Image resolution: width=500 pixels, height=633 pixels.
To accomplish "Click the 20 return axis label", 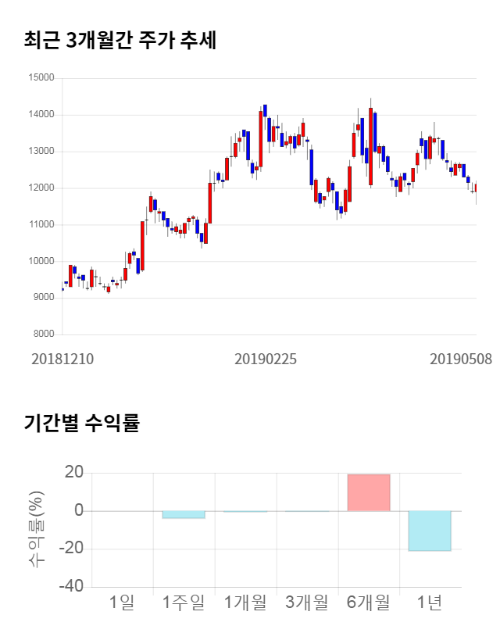I will click(x=74, y=472).
